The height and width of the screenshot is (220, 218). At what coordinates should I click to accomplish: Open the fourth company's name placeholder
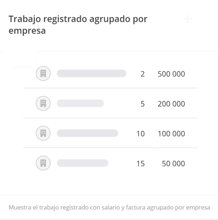82,163
